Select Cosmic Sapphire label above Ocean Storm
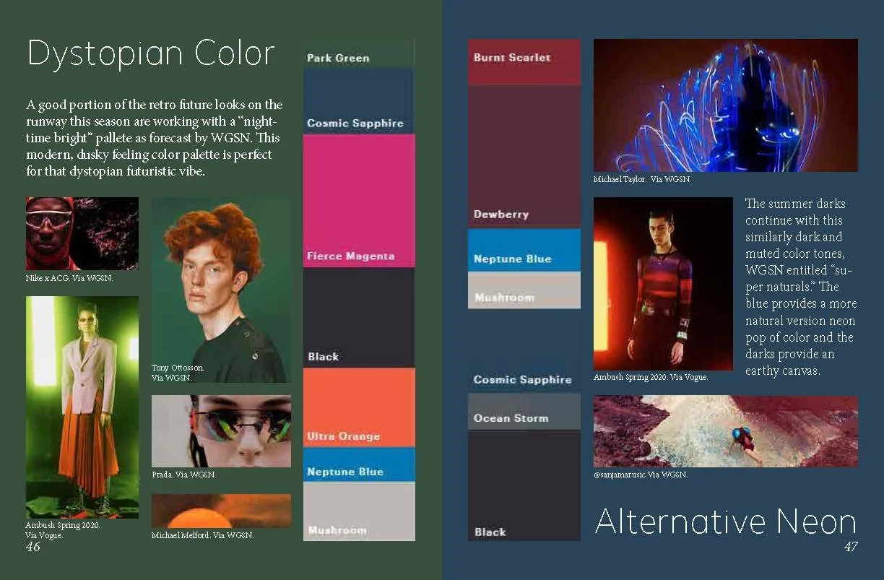 pyautogui.click(x=522, y=379)
